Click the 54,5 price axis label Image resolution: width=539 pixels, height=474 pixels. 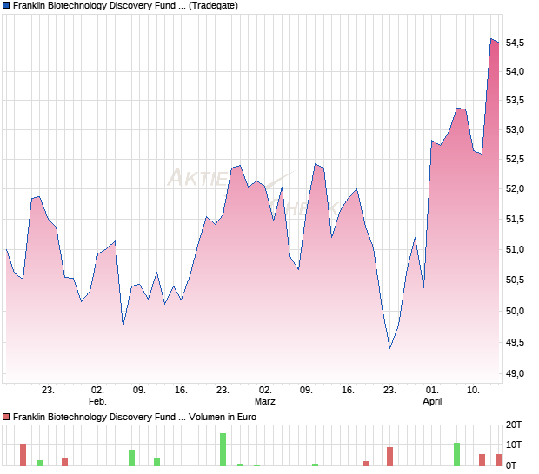[x=515, y=43]
